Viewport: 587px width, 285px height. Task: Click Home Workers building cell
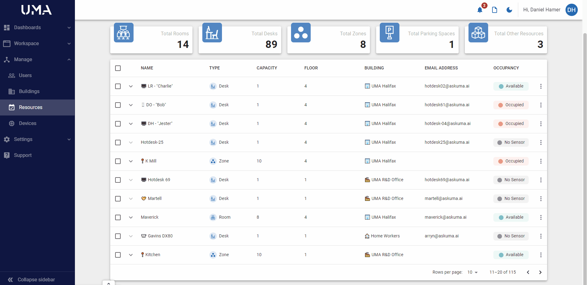(382, 236)
